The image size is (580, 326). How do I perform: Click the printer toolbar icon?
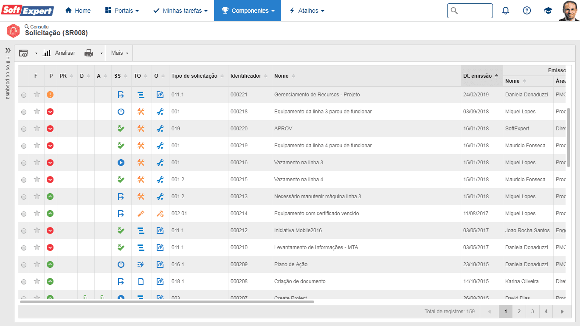pos(89,53)
